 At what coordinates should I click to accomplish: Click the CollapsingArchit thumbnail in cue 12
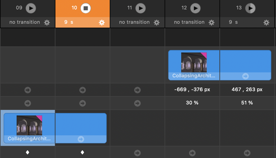pos(194,62)
